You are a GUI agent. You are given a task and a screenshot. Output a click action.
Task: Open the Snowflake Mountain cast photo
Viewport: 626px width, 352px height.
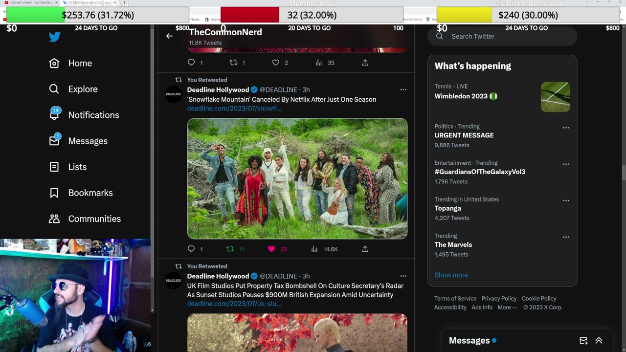pyautogui.click(x=297, y=178)
